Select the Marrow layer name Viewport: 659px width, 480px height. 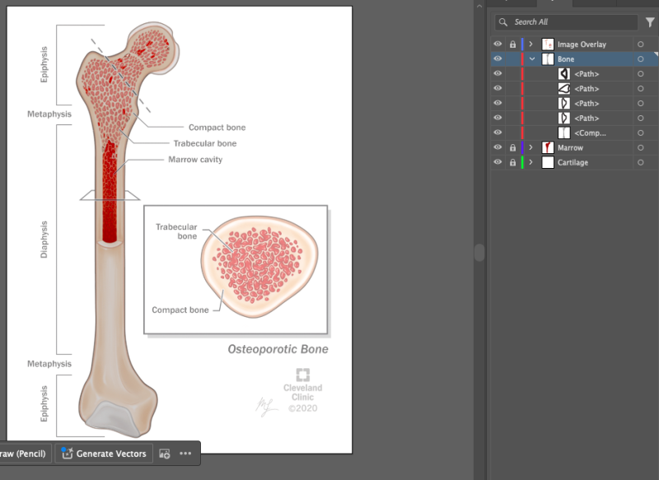[570, 148]
